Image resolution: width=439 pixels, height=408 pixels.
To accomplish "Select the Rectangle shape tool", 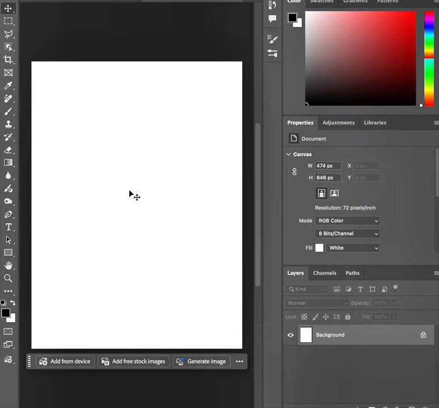I will coord(8,253).
